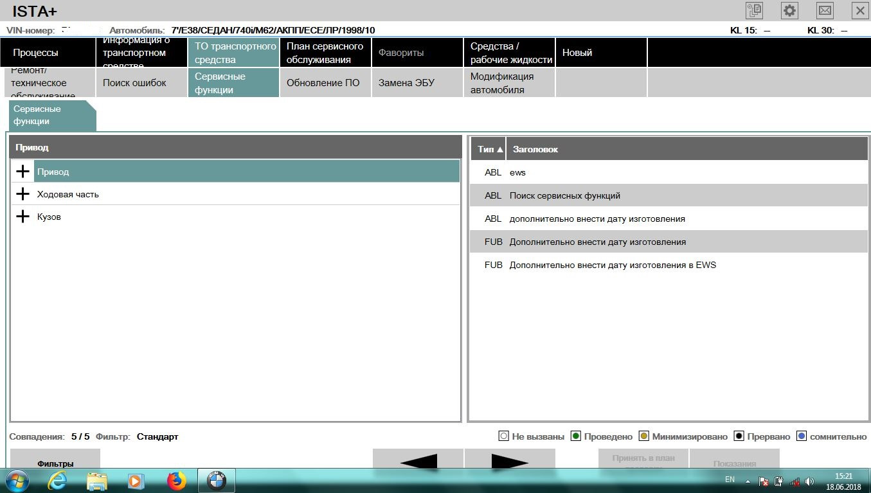871x493 pixels.
Task: Click the Принять в план button
Action: pyautogui.click(x=643, y=459)
